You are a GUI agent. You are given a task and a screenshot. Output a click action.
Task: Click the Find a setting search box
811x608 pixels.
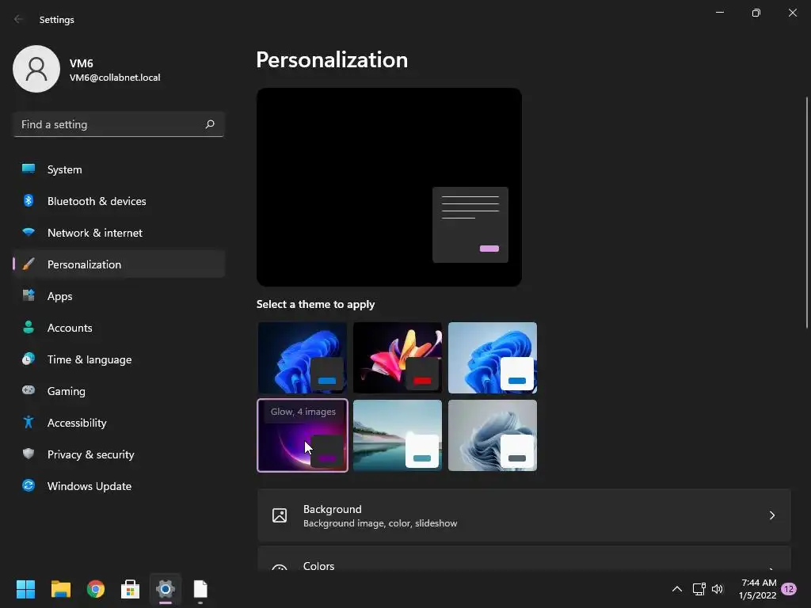coord(119,124)
